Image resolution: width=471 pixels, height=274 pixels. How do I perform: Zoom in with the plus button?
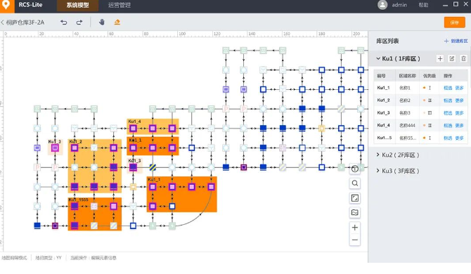pyautogui.click(x=355, y=228)
